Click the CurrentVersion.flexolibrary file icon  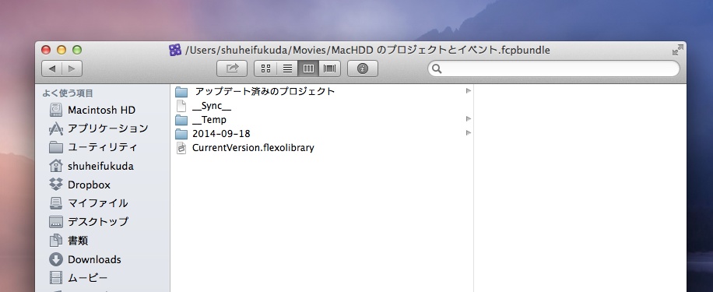pyautogui.click(x=181, y=148)
